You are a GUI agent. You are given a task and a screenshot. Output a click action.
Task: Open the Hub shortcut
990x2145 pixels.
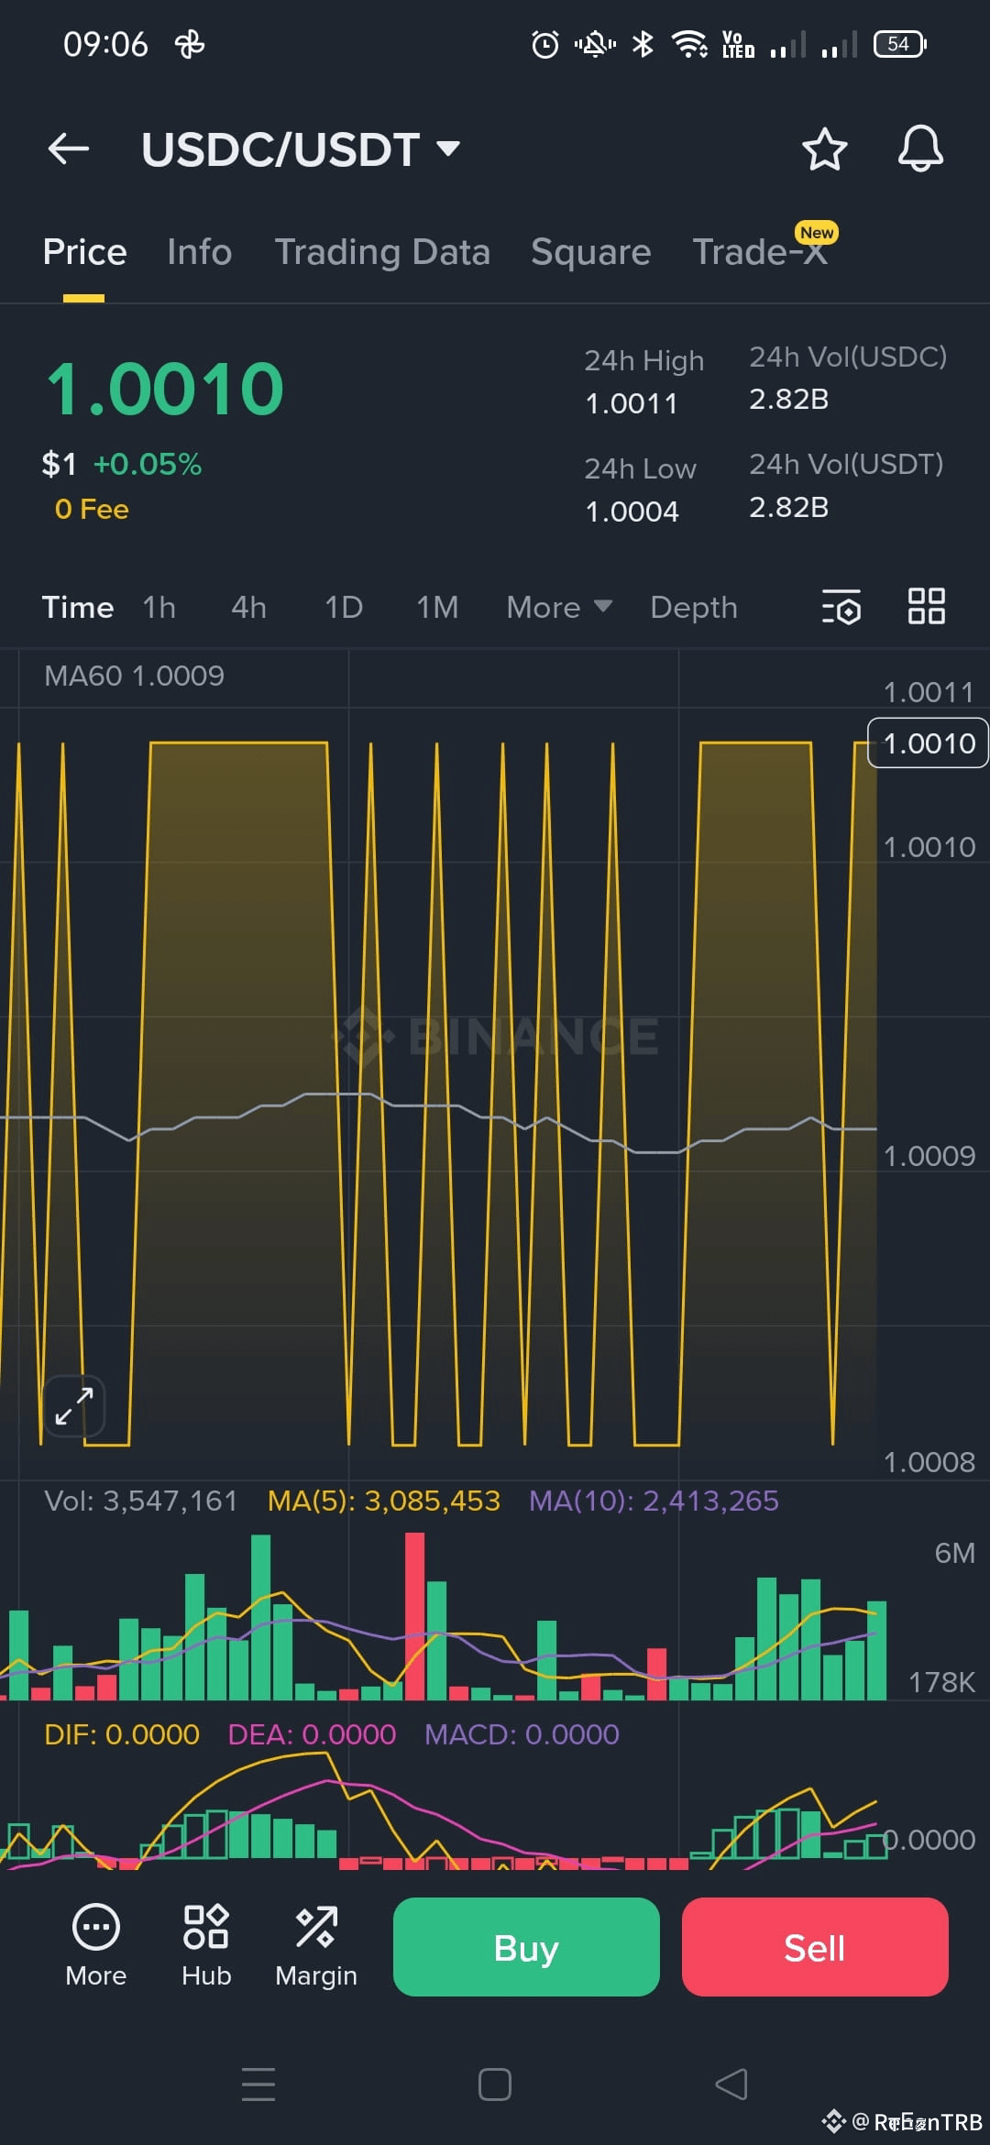[206, 1947]
